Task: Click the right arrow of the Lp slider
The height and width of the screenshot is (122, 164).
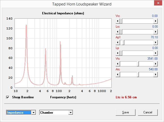Action: (156, 53)
